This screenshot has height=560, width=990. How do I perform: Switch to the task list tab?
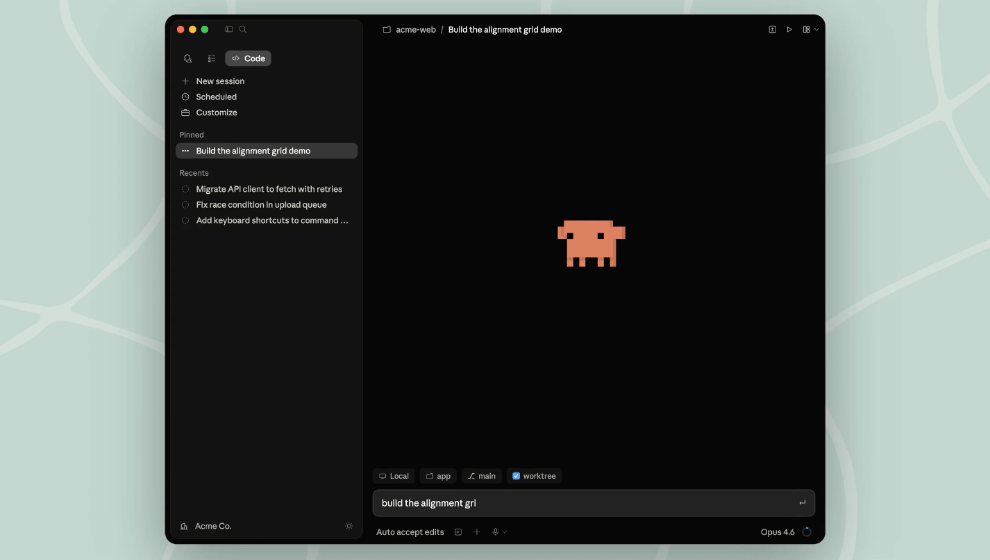coord(212,58)
